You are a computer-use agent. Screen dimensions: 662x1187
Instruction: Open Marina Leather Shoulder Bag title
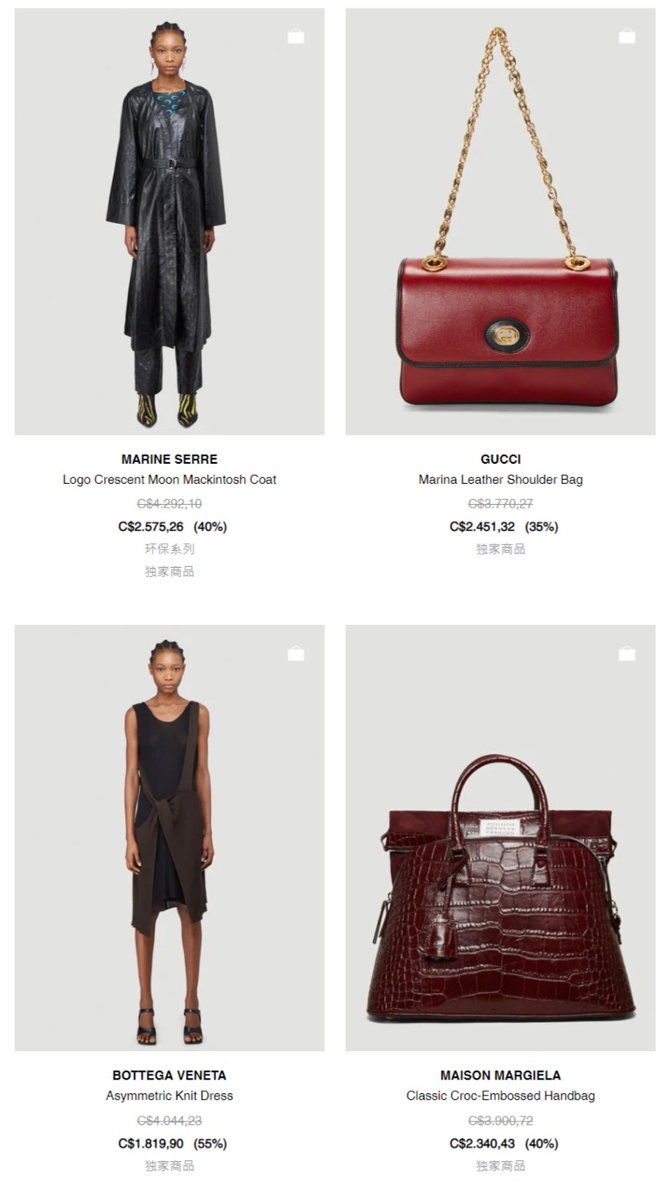tap(500, 480)
